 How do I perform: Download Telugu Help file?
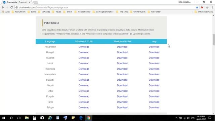click(x=154, y=108)
